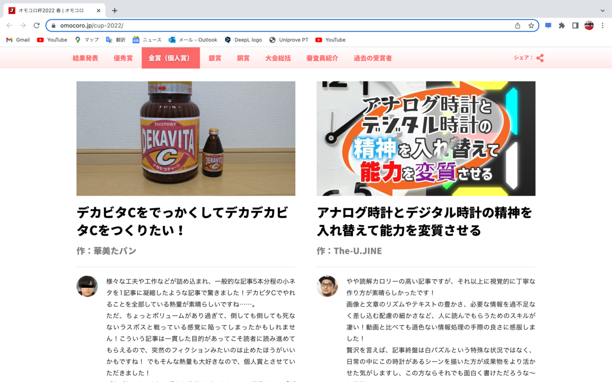Click judge avatar beside やや読解カロリー comment

[327, 286]
